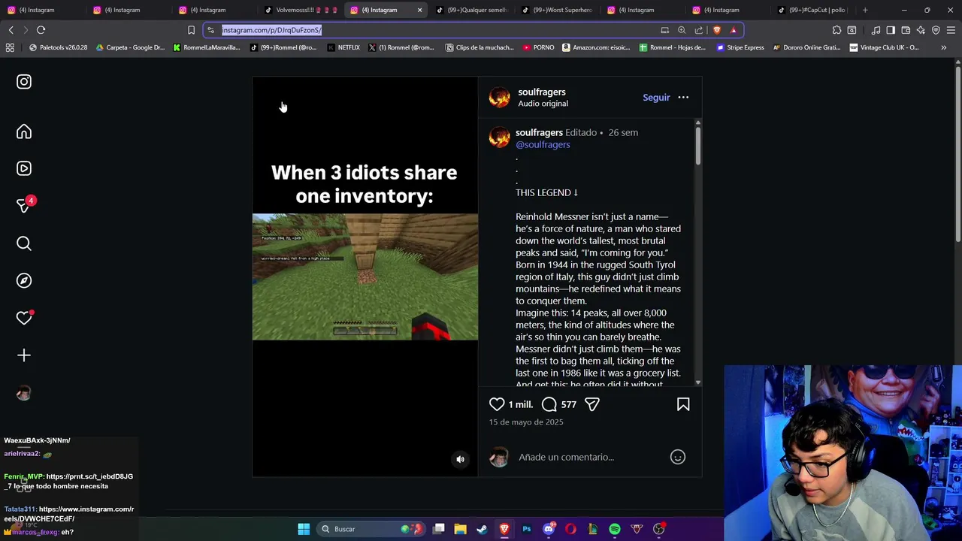Open emoji picker in comment box

[678, 457]
